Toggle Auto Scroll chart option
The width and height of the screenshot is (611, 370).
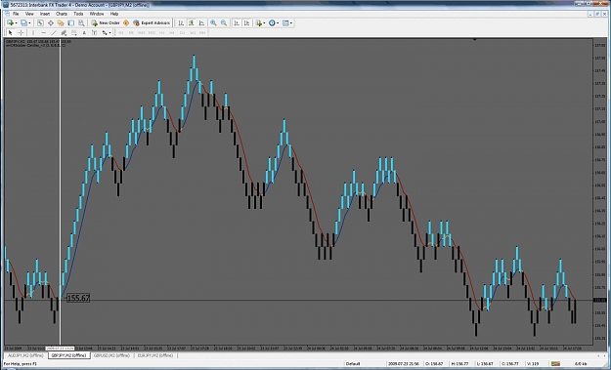[x=237, y=23]
